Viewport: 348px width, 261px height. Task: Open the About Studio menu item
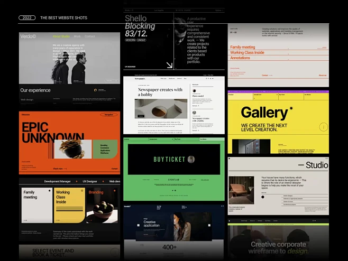pos(61,36)
